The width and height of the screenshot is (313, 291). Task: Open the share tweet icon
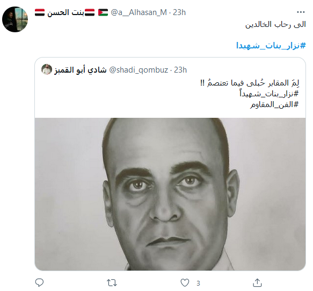tap(258, 282)
